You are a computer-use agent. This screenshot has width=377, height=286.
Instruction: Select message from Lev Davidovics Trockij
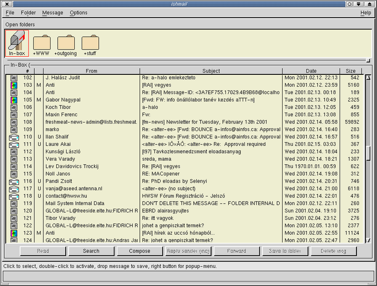click(x=72, y=166)
